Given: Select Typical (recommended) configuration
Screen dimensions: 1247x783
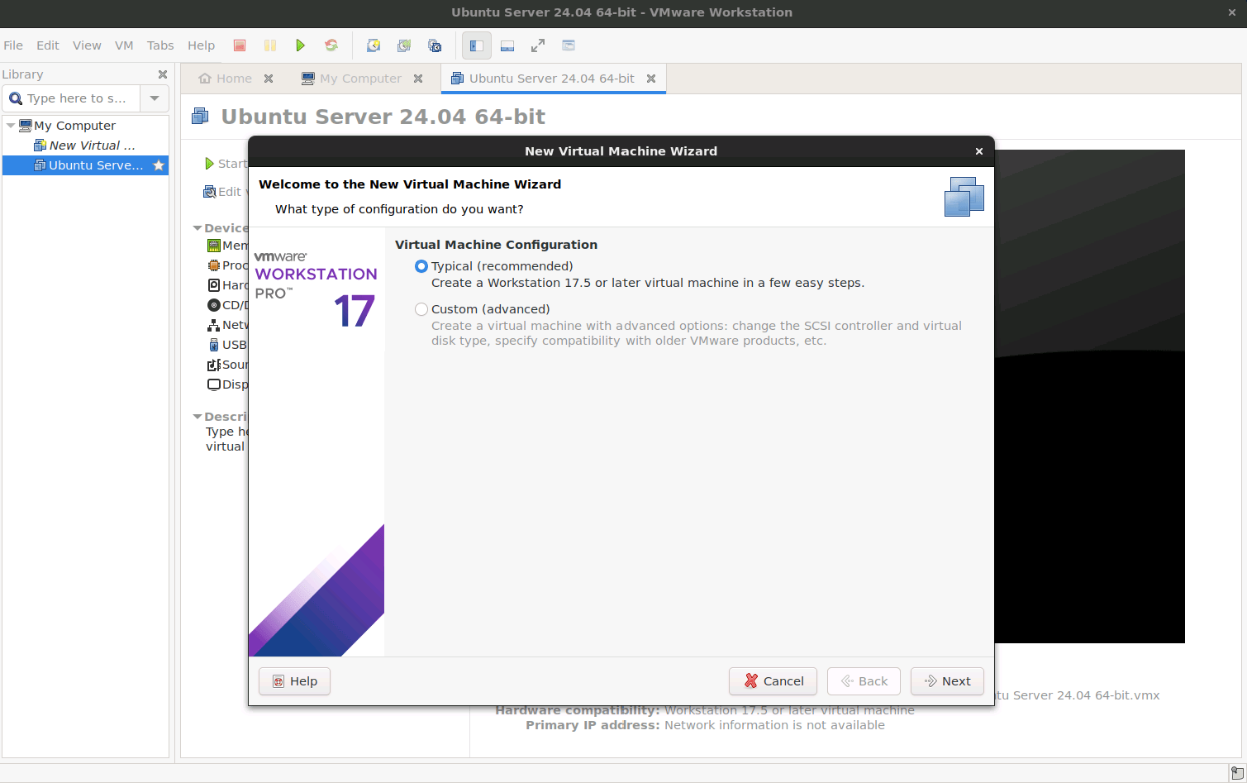Looking at the screenshot, I should coord(421,266).
